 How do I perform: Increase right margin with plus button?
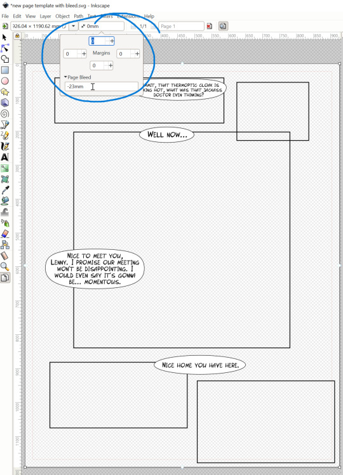point(137,54)
